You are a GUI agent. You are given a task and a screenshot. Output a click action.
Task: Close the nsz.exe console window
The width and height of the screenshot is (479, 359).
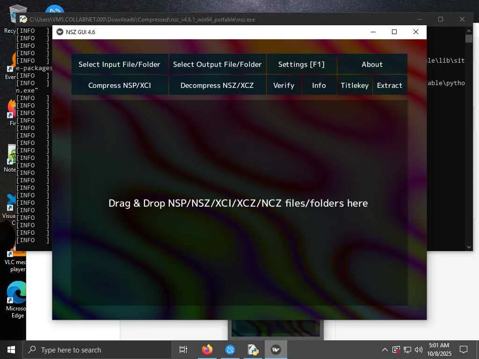[462, 19]
